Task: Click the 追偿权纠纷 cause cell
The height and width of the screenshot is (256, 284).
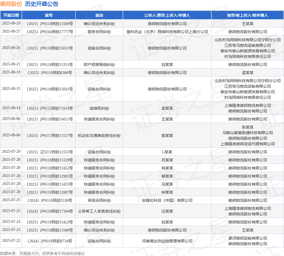Action: click(99, 108)
